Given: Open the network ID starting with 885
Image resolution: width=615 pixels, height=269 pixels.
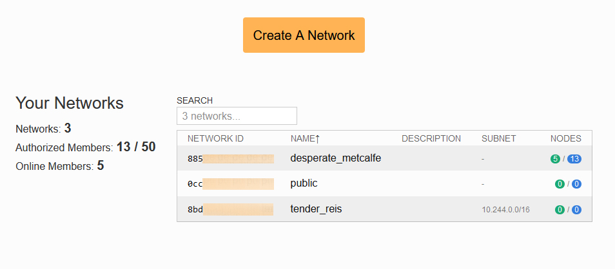Looking at the screenshot, I should coord(230,158).
